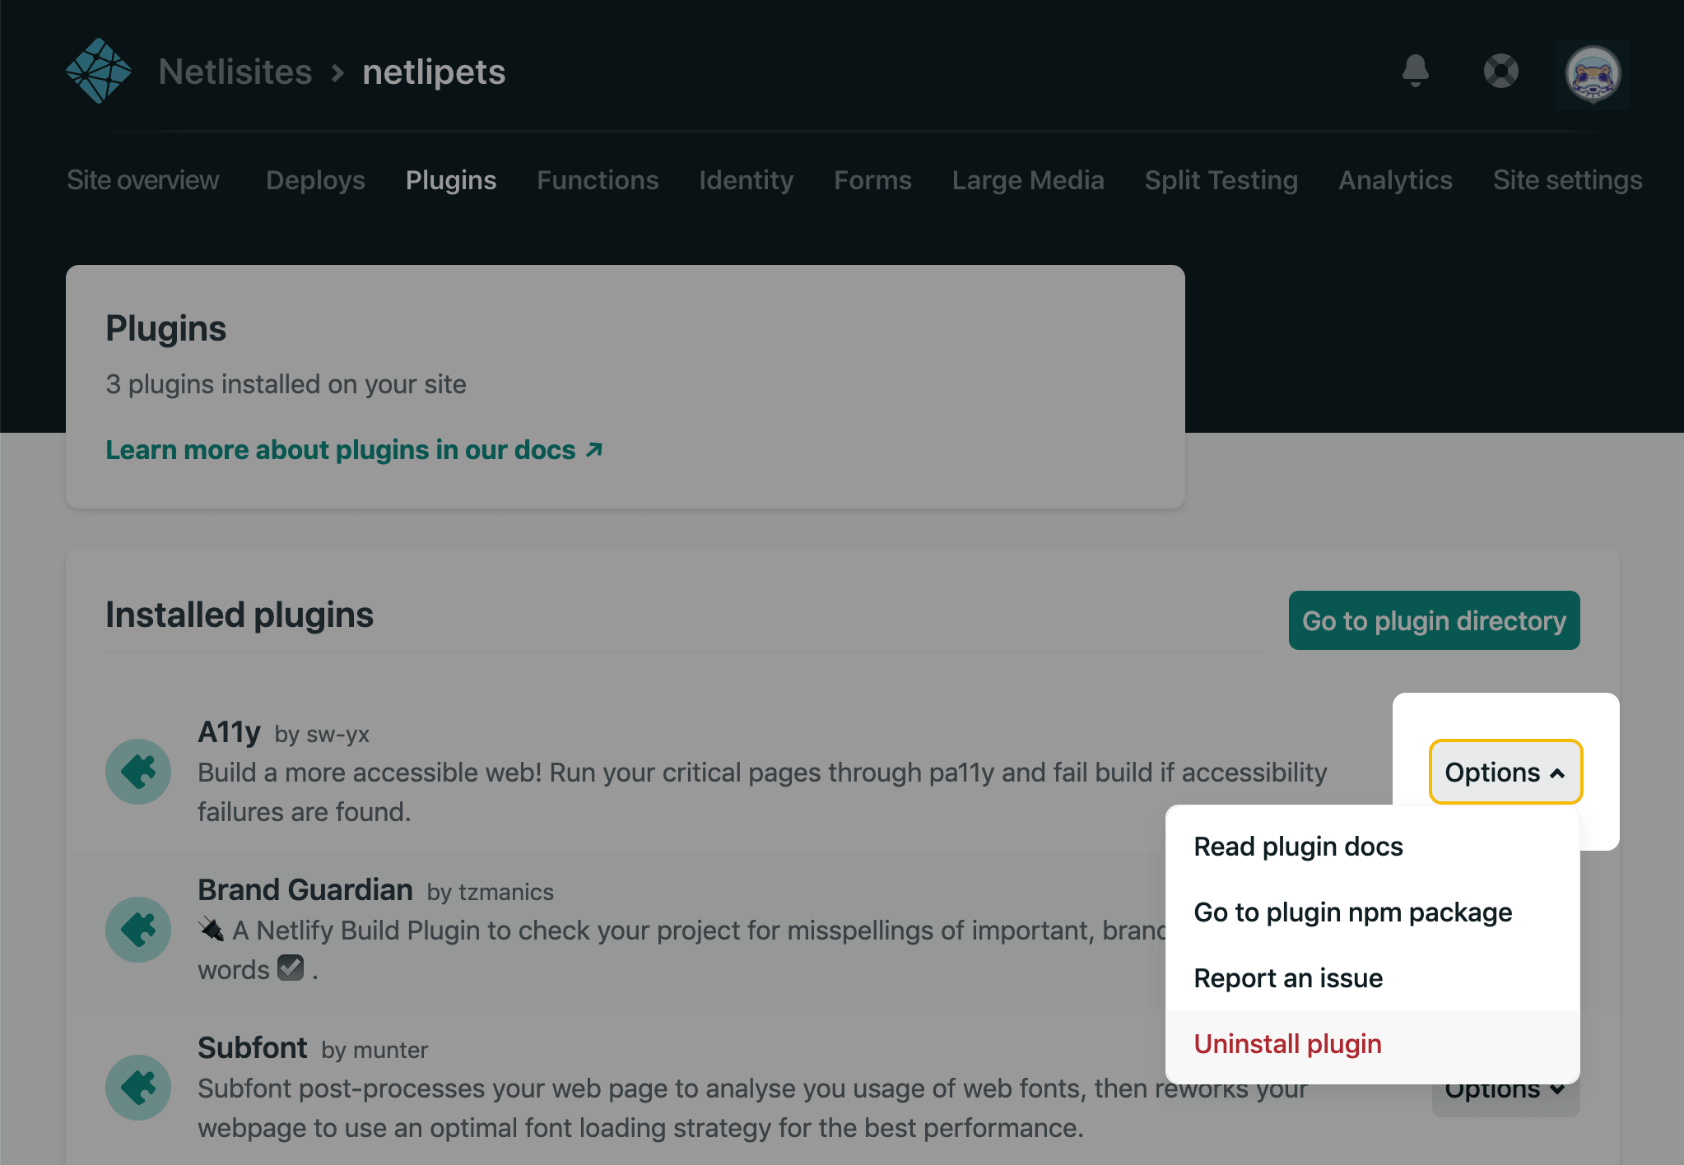Open the Analytics tab
Screen dimensions: 1684x1165
1395,180
